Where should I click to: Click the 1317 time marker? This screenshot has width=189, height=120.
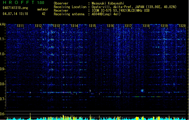pos(128,25)
